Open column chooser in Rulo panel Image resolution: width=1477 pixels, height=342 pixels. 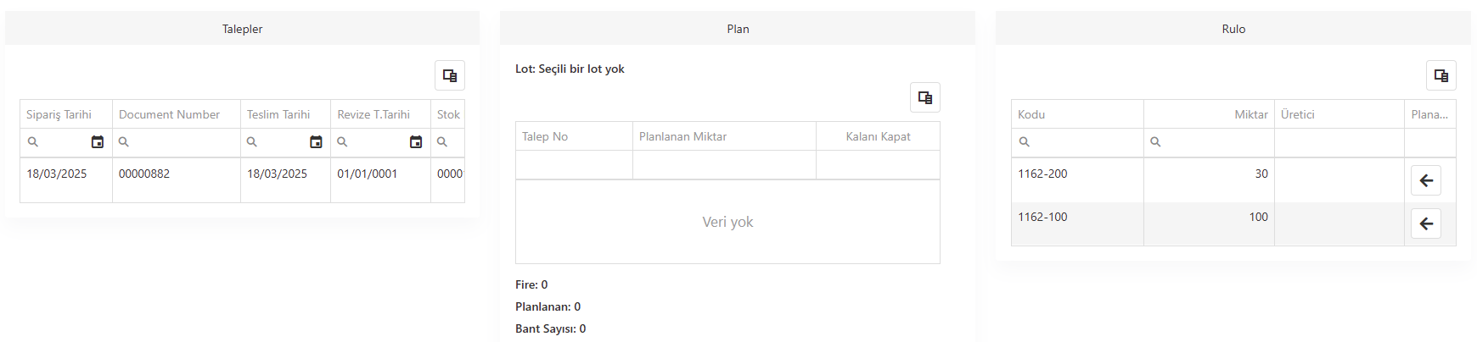1441,75
